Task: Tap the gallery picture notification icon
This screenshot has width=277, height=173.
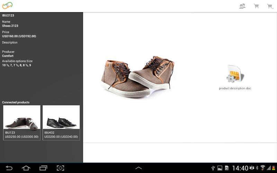Action: 220,168
